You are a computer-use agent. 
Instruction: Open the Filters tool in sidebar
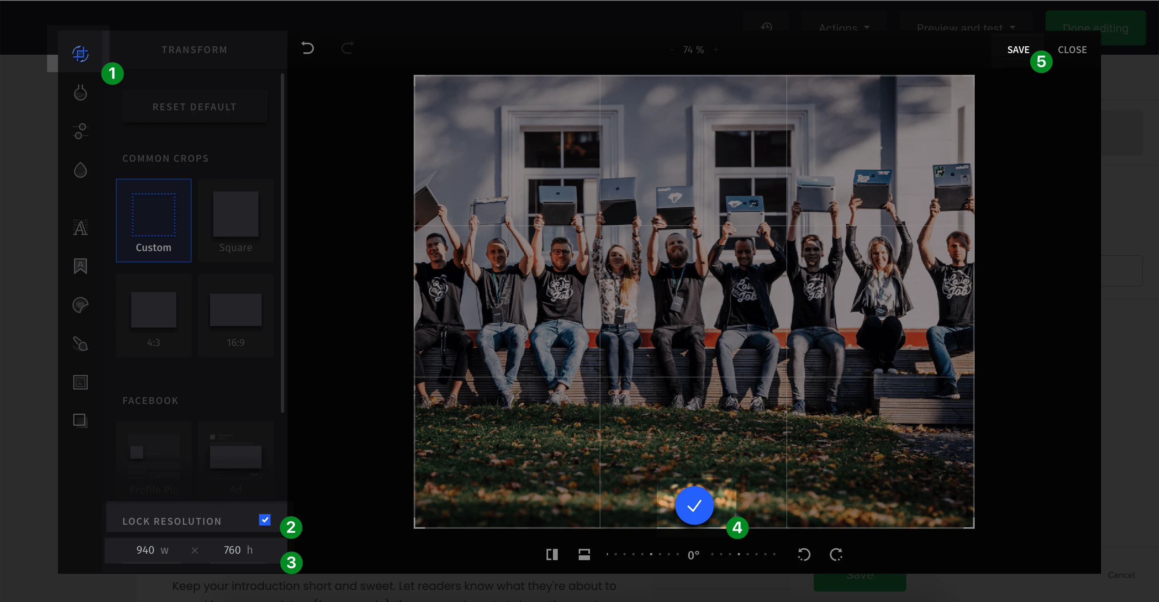(x=80, y=93)
